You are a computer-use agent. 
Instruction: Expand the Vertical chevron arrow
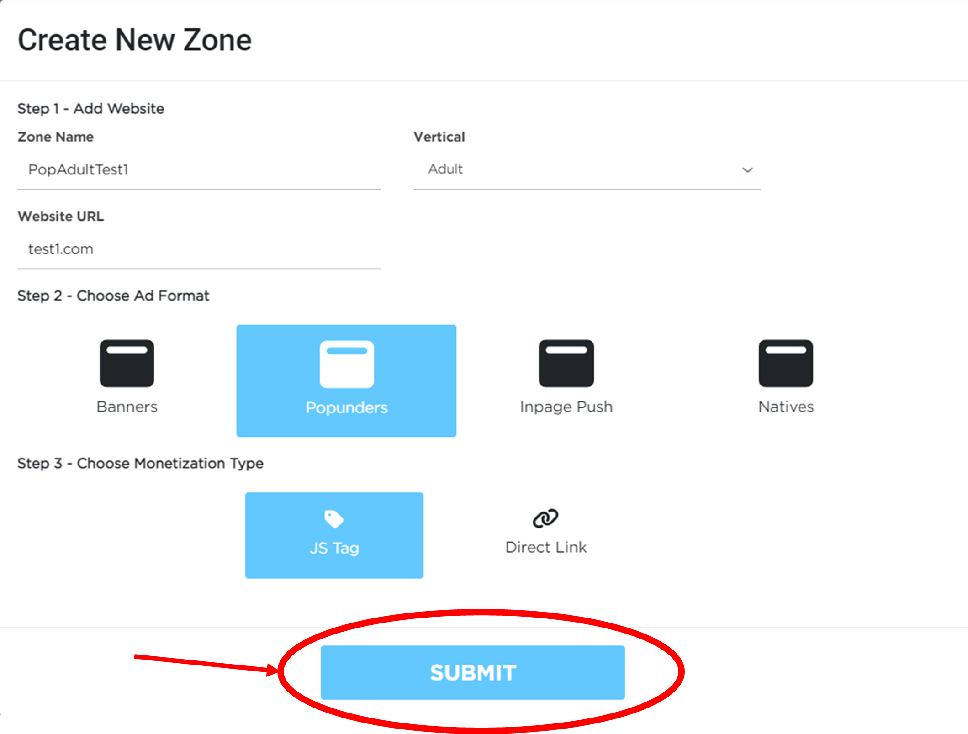tap(747, 170)
